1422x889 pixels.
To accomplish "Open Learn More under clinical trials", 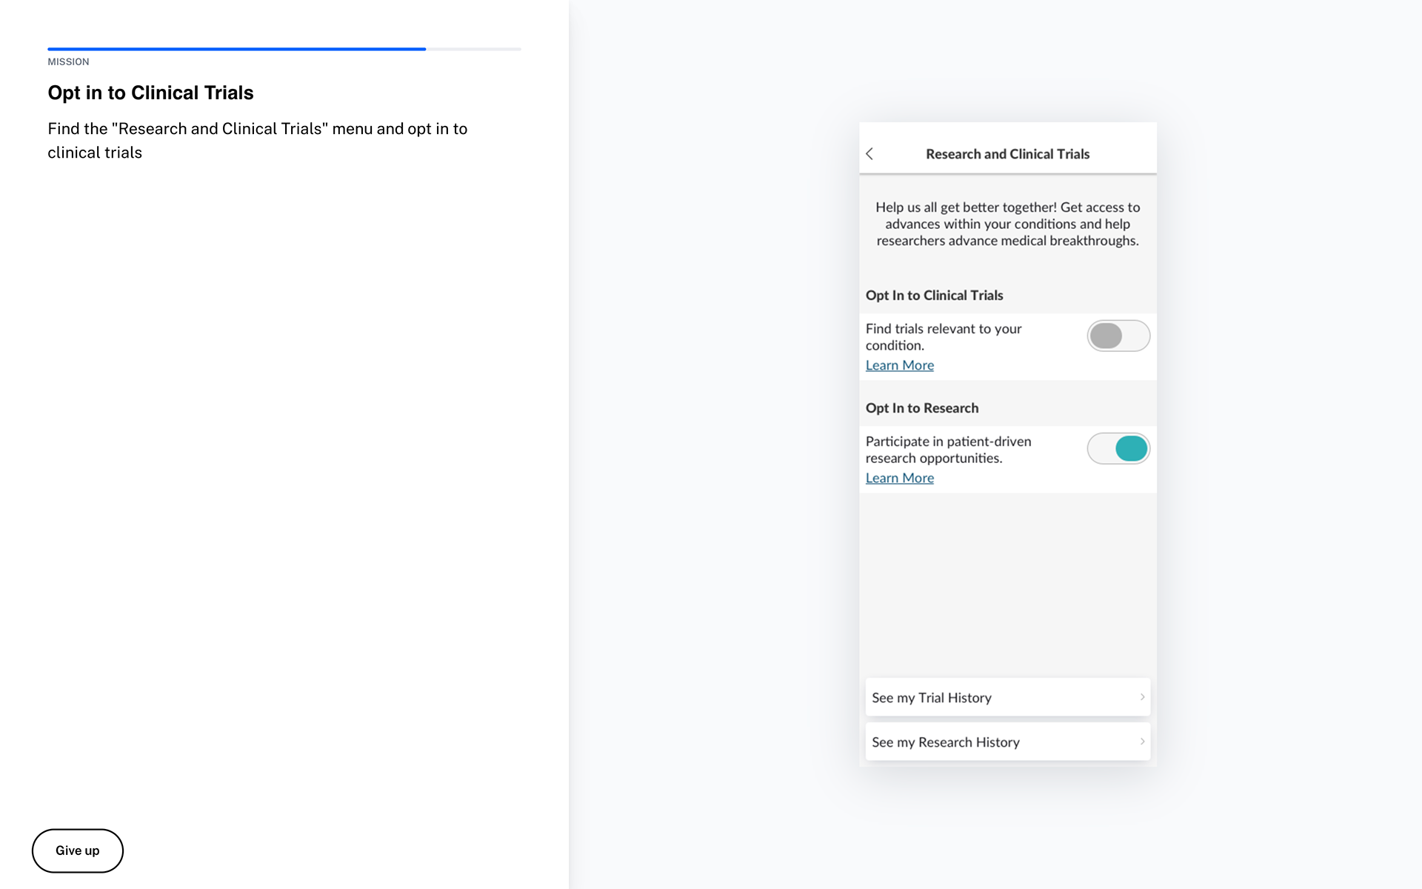I will [899, 365].
